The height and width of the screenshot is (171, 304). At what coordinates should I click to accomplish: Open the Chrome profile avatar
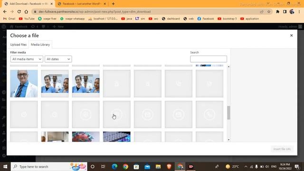(x=292, y=11)
